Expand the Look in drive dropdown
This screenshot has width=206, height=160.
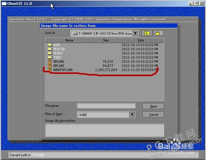pos(135,33)
